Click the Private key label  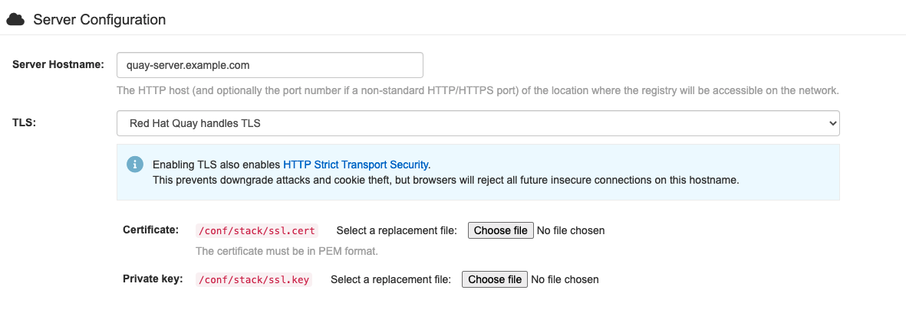153,279
